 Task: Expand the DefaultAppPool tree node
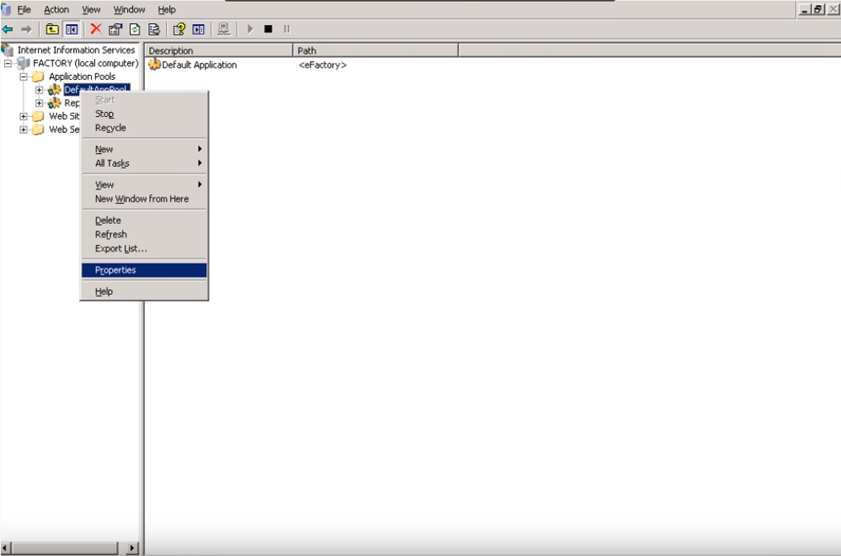(x=39, y=89)
